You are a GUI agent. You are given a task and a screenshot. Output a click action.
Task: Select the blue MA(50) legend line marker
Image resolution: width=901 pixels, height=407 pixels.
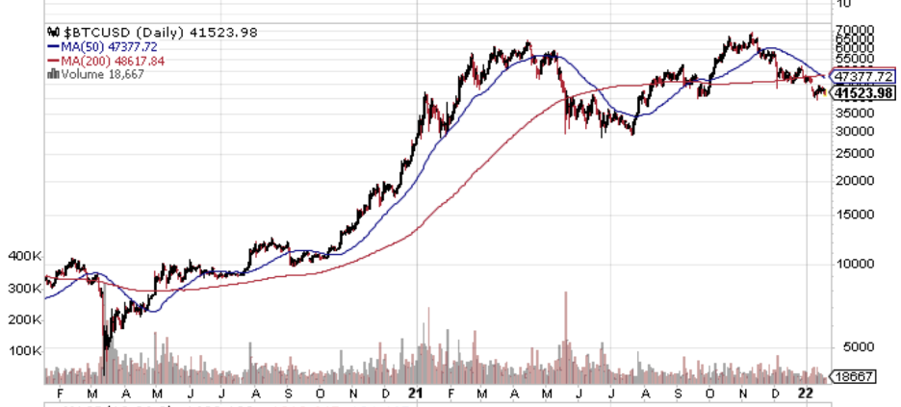[x=54, y=47]
